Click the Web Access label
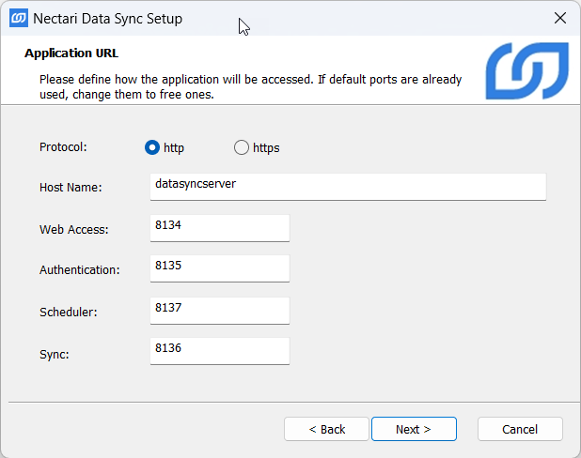This screenshot has width=581, height=458. pyautogui.click(x=74, y=229)
